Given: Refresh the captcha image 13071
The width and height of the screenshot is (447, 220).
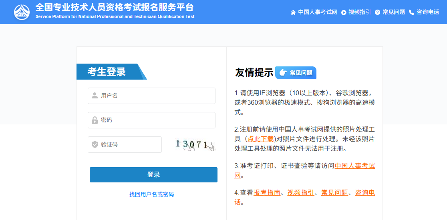Looking at the screenshot, I should [195, 145].
